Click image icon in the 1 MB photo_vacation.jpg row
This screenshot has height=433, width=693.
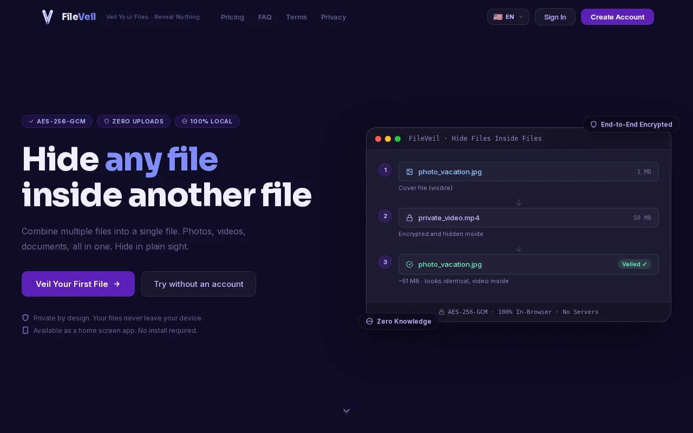(409, 172)
